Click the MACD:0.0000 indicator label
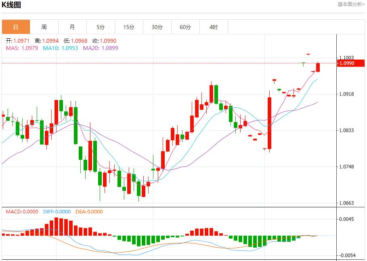 [22, 212]
